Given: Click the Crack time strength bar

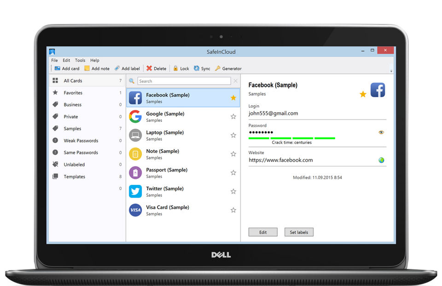Looking at the screenshot, I should pyautogui.click(x=292, y=138).
